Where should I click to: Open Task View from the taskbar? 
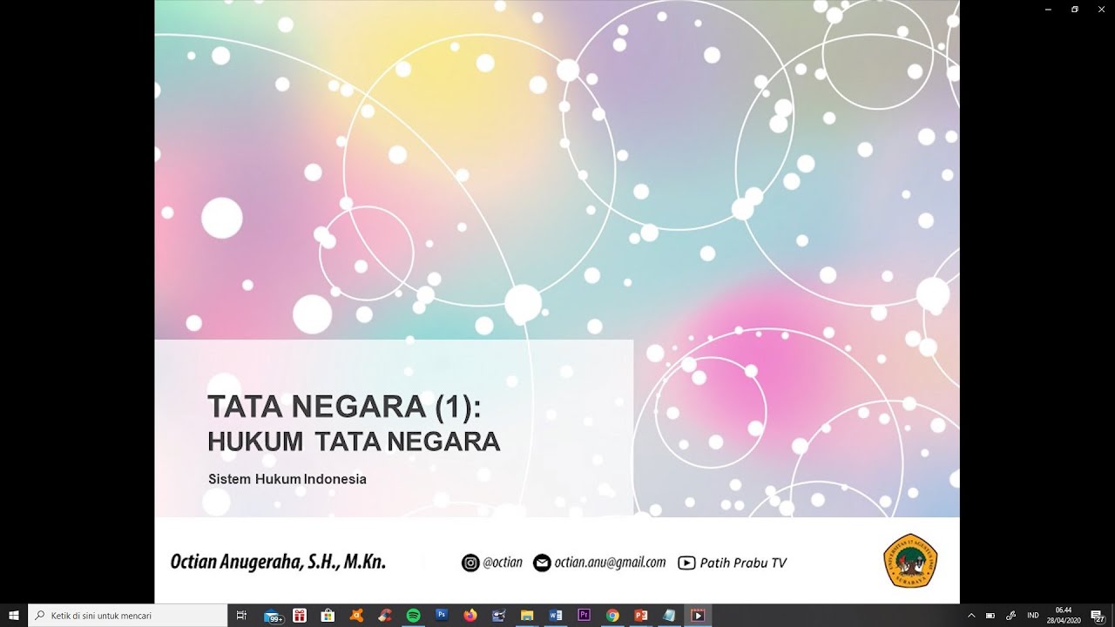[242, 615]
